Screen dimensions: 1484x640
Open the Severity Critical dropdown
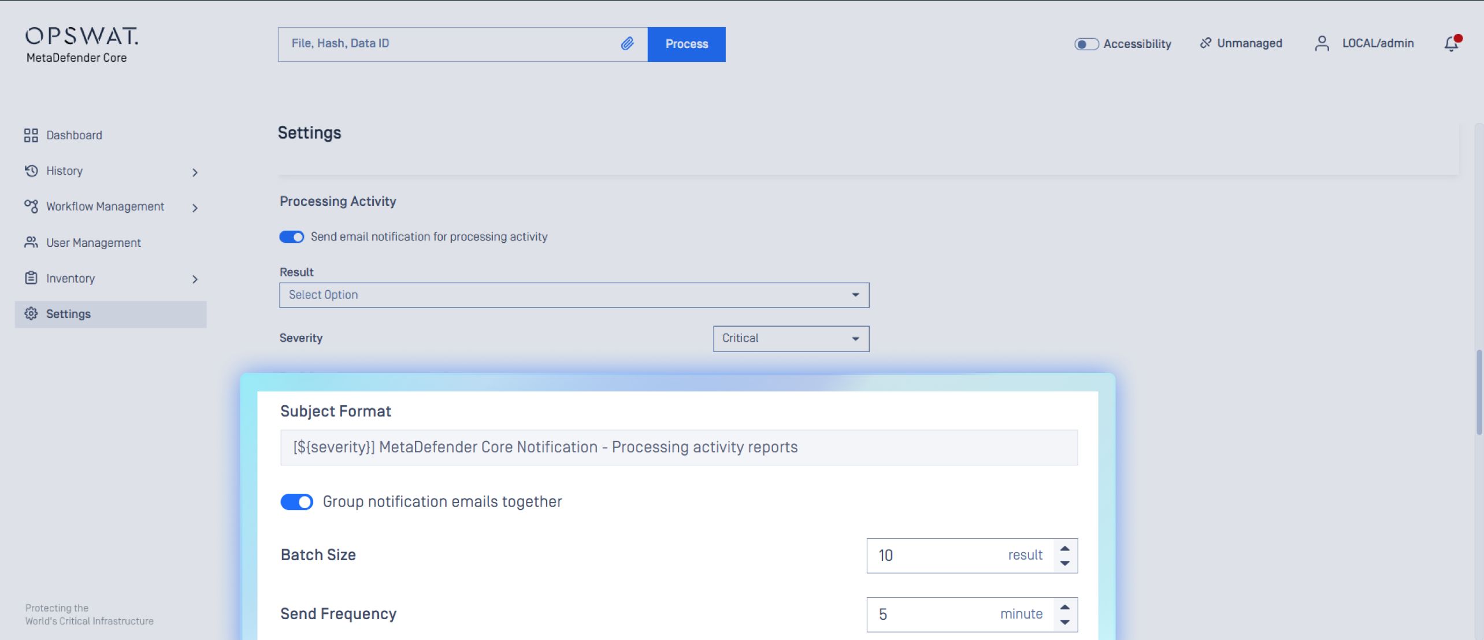tap(791, 339)
